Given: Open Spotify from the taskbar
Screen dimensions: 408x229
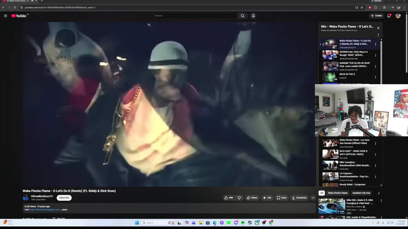Looking at the screenshot, I should (243, 223).
